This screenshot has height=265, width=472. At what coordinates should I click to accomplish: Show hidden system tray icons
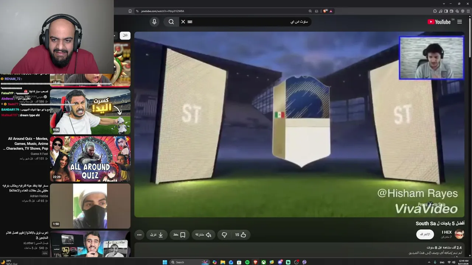click(x=429, y=262)
